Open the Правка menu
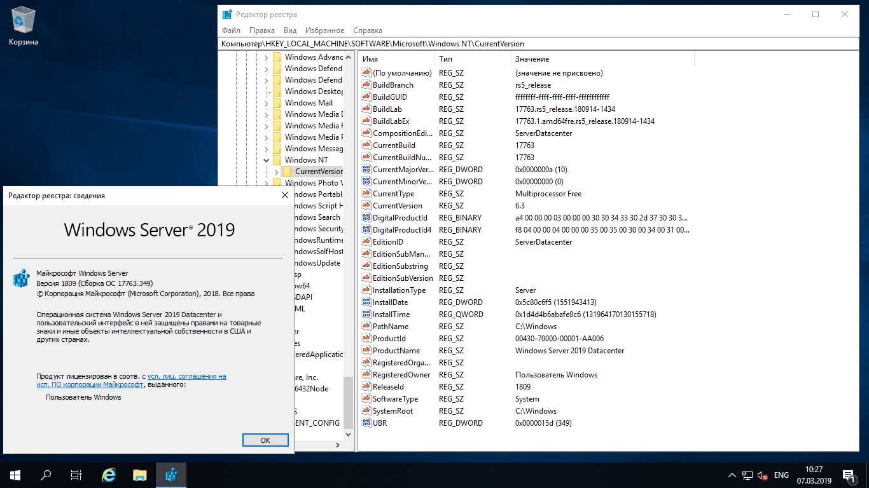 tap(262, 30)
